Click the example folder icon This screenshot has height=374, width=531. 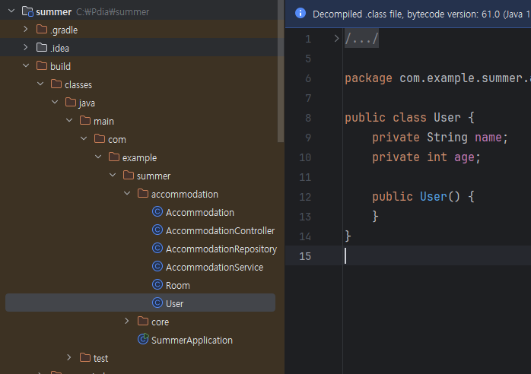tap(114, 157)
